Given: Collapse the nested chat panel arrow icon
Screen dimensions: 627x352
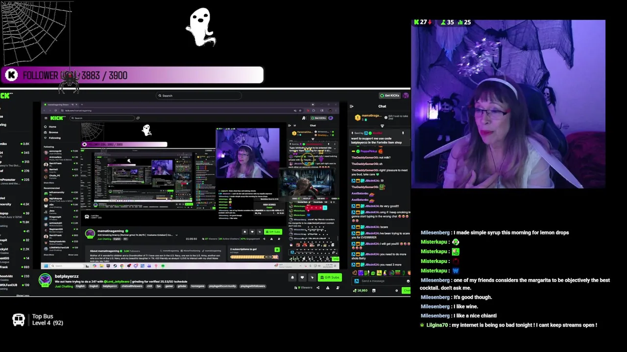Looking at the screenshot, I should [289, 126].
